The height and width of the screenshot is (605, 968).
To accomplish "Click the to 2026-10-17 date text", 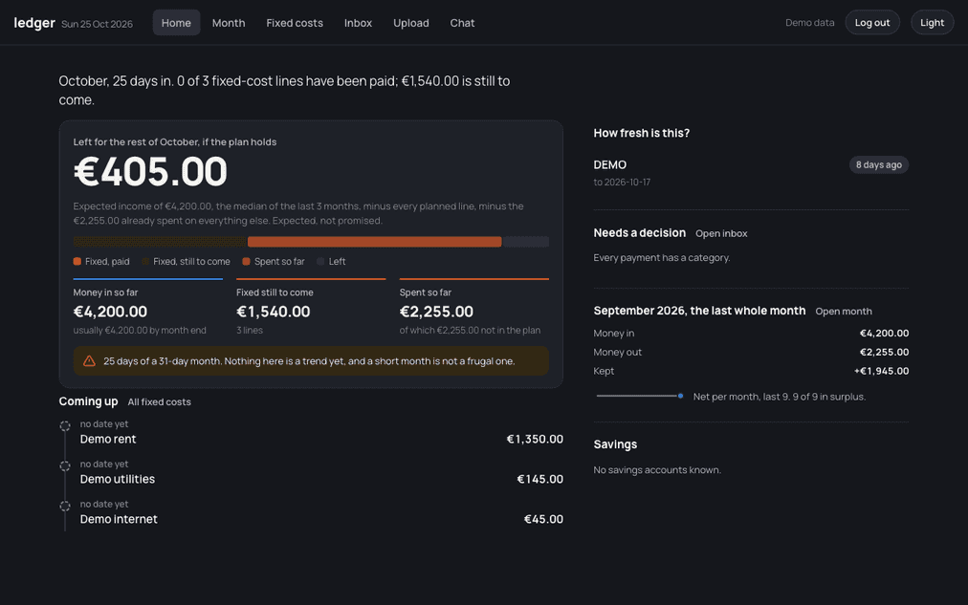I will click(622, 183).
